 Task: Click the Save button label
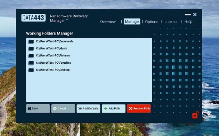pos(35,108)
